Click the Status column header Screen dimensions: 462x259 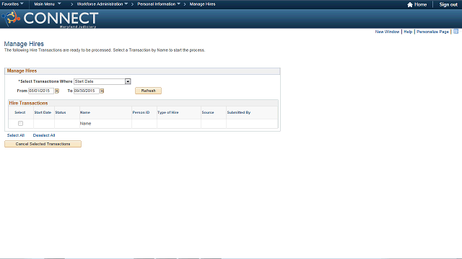click(x=61, y=112)
